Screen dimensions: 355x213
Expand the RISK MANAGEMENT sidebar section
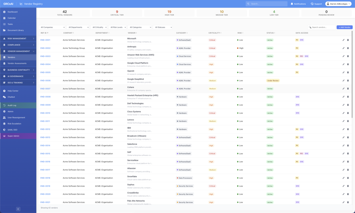tap(17, 39)
